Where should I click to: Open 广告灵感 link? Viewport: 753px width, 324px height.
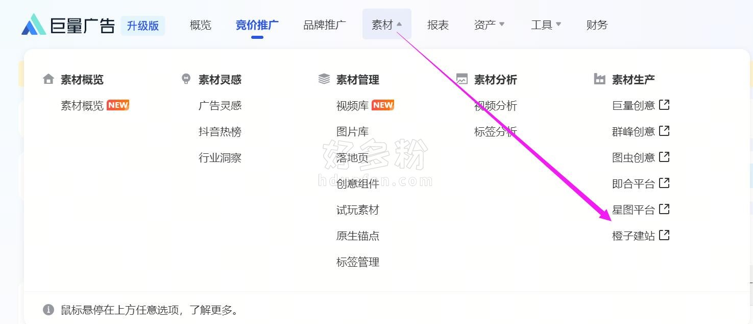220,106
